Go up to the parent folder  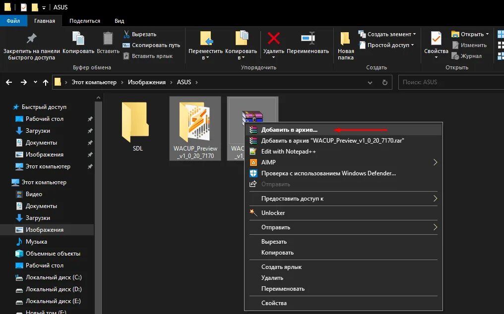tap(45, 82)
